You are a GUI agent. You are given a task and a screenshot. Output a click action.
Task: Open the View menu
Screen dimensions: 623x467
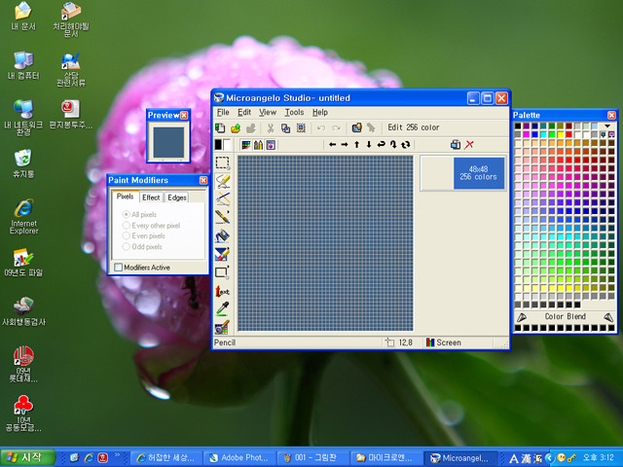click(x=268, y=113)
